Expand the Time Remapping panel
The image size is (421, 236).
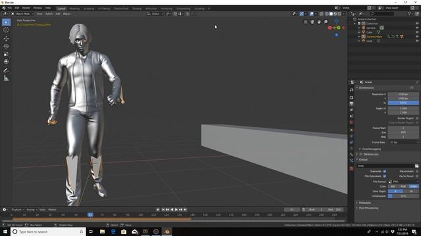(x=371, y=149)
